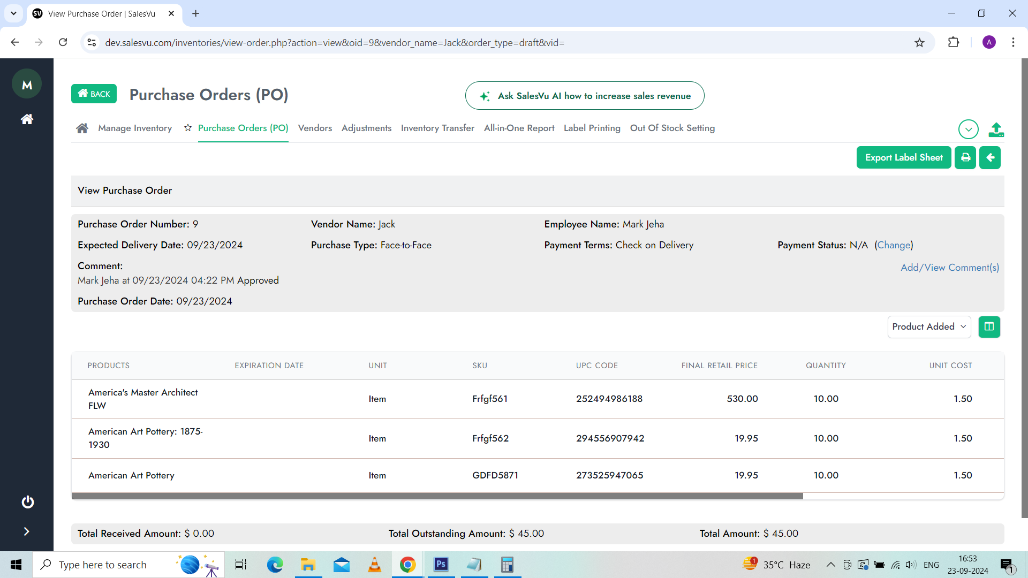This screenshot has width=1028, height=578.
Task: Click the QUANTITY column header
Action: point(826,366)
